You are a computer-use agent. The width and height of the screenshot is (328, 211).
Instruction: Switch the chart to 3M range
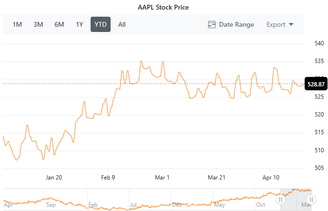[38, 24]
